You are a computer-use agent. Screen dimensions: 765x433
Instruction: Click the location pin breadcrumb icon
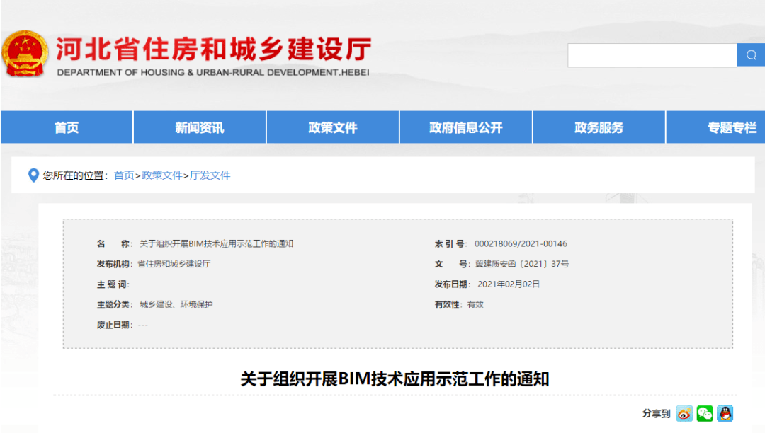point(33,175)
